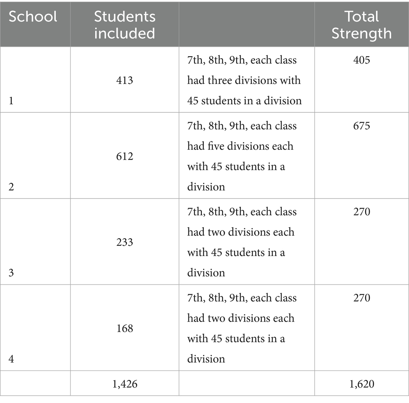
Task: Click school 3's two divisions description
Action: tap(242, 242)
